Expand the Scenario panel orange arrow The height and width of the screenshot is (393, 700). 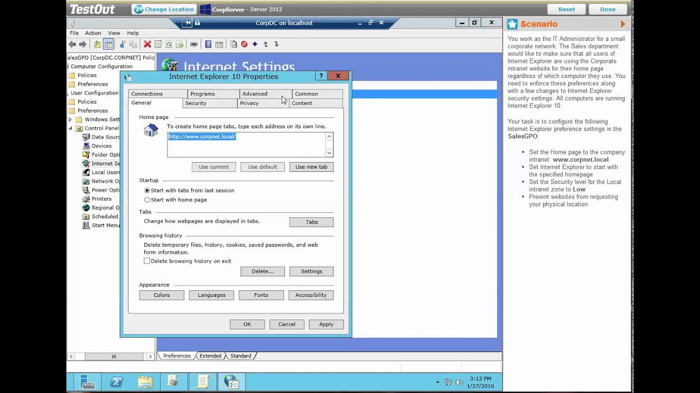pos(622,24)
